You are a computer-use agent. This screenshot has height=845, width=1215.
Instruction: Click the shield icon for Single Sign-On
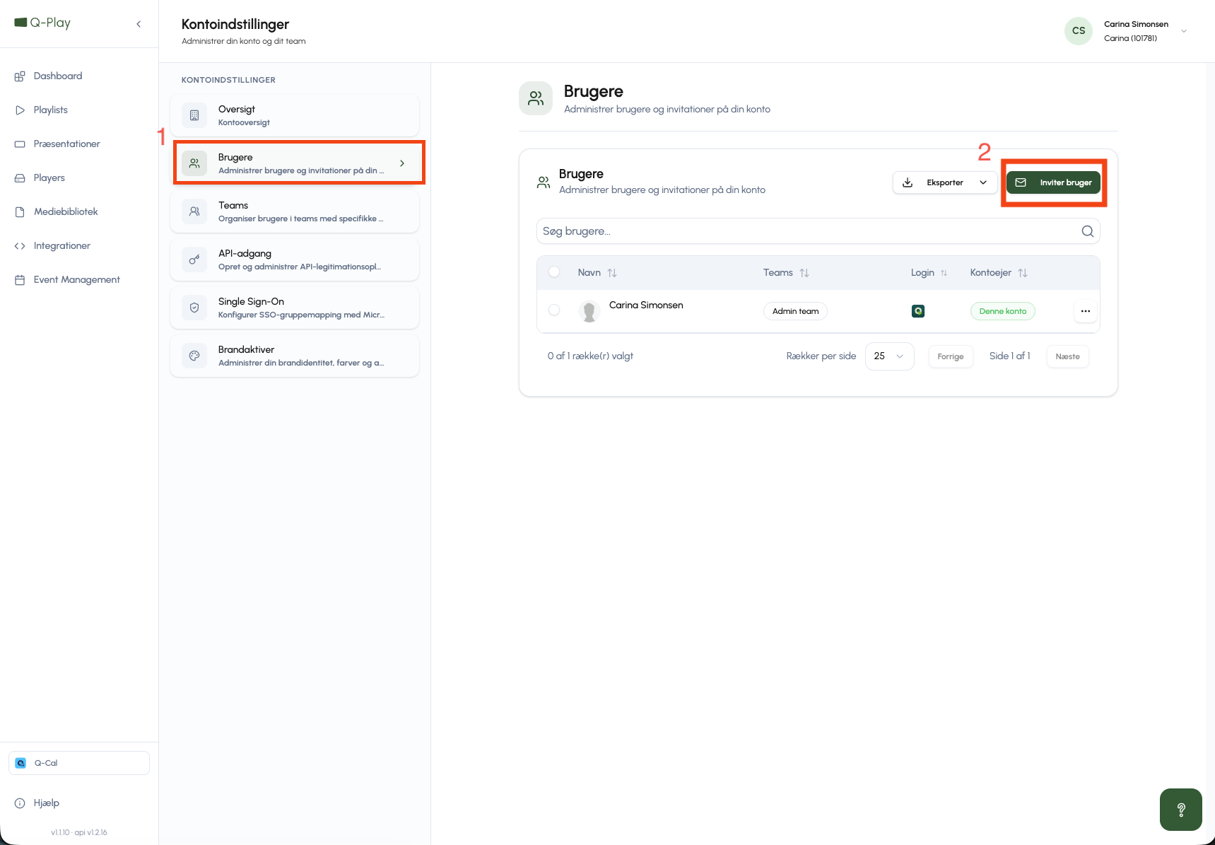pos(194,308)
